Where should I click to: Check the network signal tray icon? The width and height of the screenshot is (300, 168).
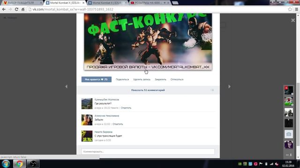271,164
